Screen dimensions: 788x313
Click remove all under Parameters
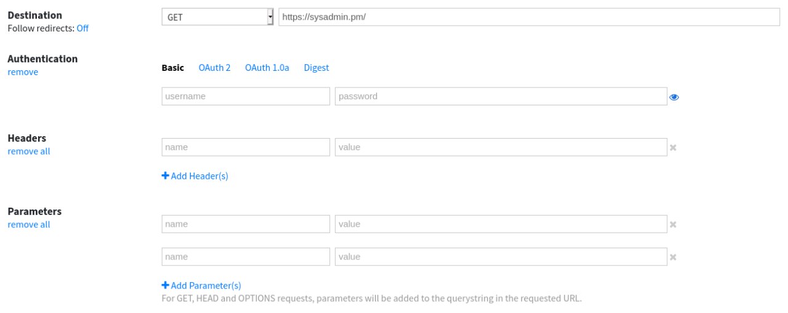coord(29,225)
